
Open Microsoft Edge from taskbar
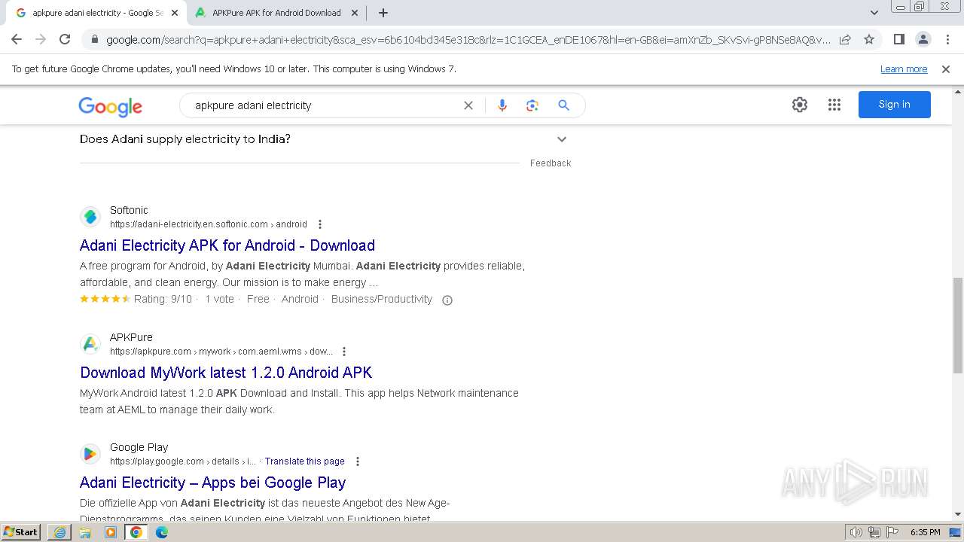[x=161, y=532]
